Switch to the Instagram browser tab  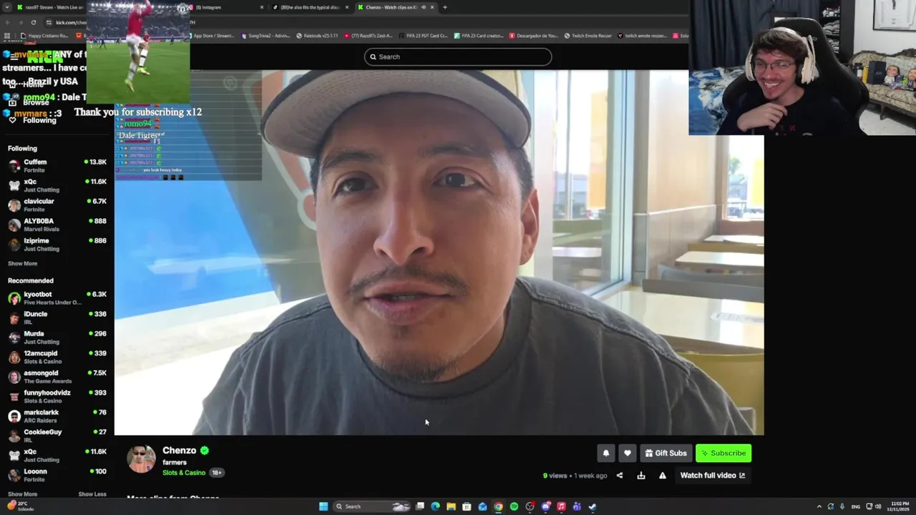pyautogui.click(x=228, y=7)
